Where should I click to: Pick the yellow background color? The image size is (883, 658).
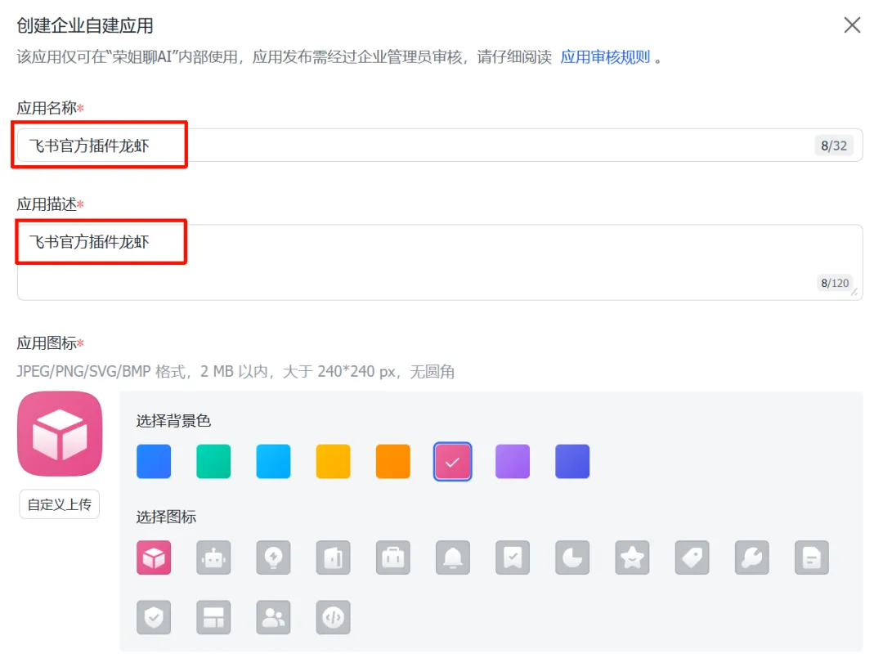click(x=334, y=462)
